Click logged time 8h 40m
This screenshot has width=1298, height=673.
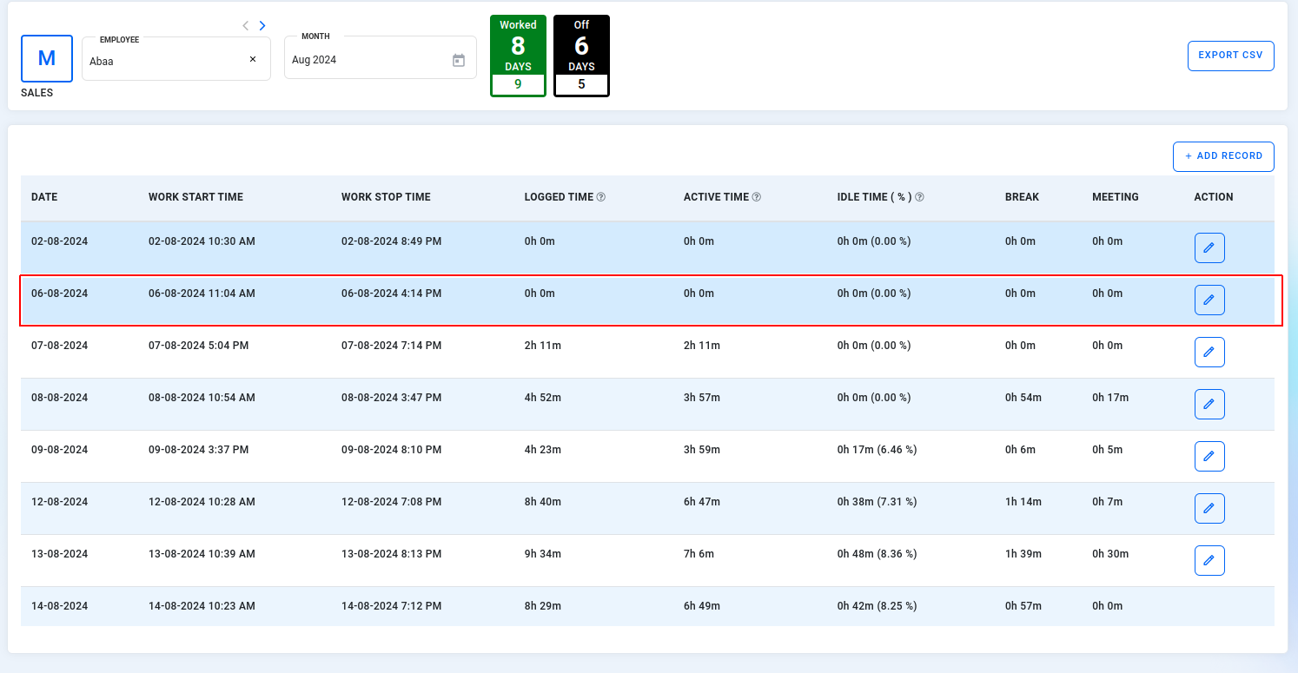pyautogui.click(x=543, y=502)
